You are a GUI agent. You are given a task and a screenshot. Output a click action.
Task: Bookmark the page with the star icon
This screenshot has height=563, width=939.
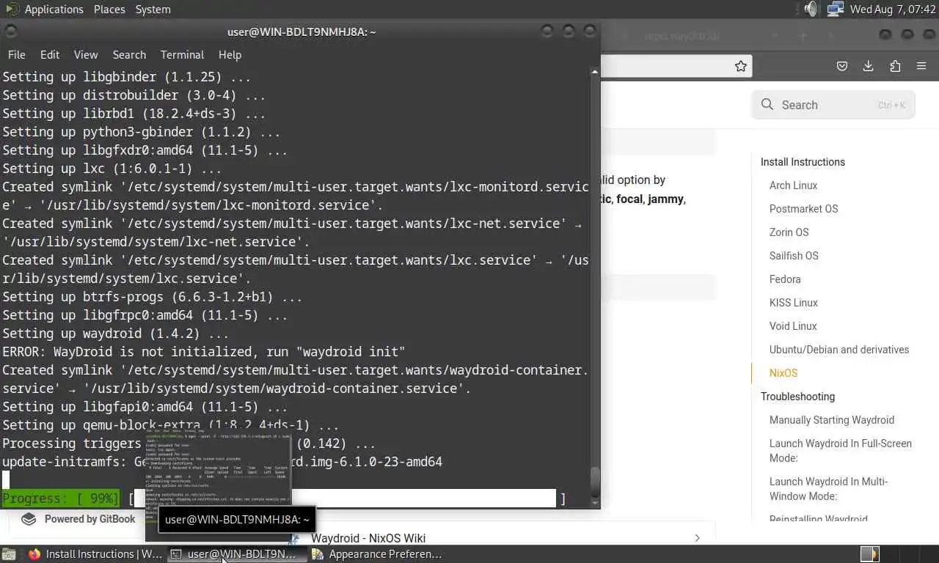[x=741, y=66]
